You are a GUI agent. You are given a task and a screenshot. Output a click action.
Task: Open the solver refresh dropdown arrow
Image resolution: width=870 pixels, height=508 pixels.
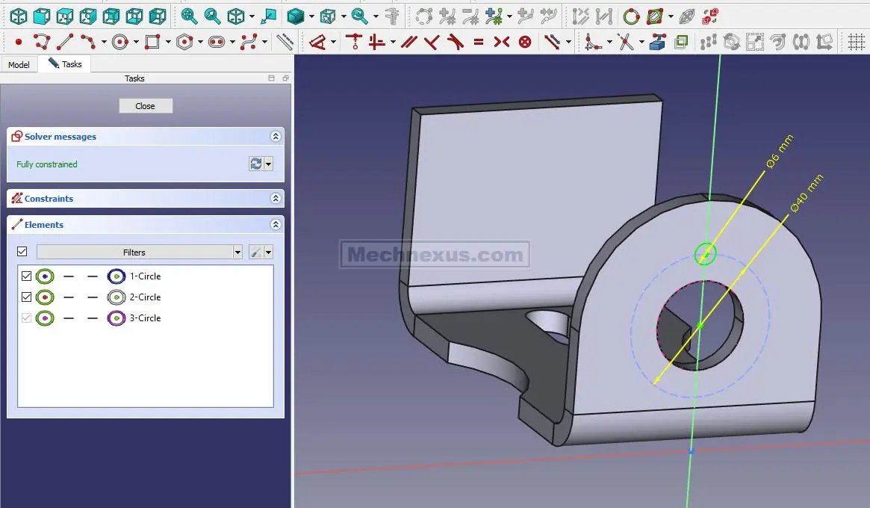pos(268,164)
